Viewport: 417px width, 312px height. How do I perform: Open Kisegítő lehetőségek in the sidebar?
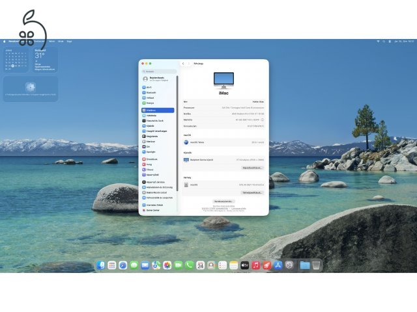(x=158, y=131)
